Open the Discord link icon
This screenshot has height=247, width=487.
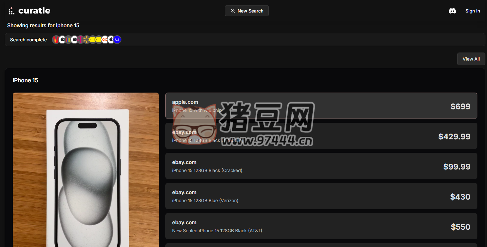pyautogui.click(x=452, y=11)
